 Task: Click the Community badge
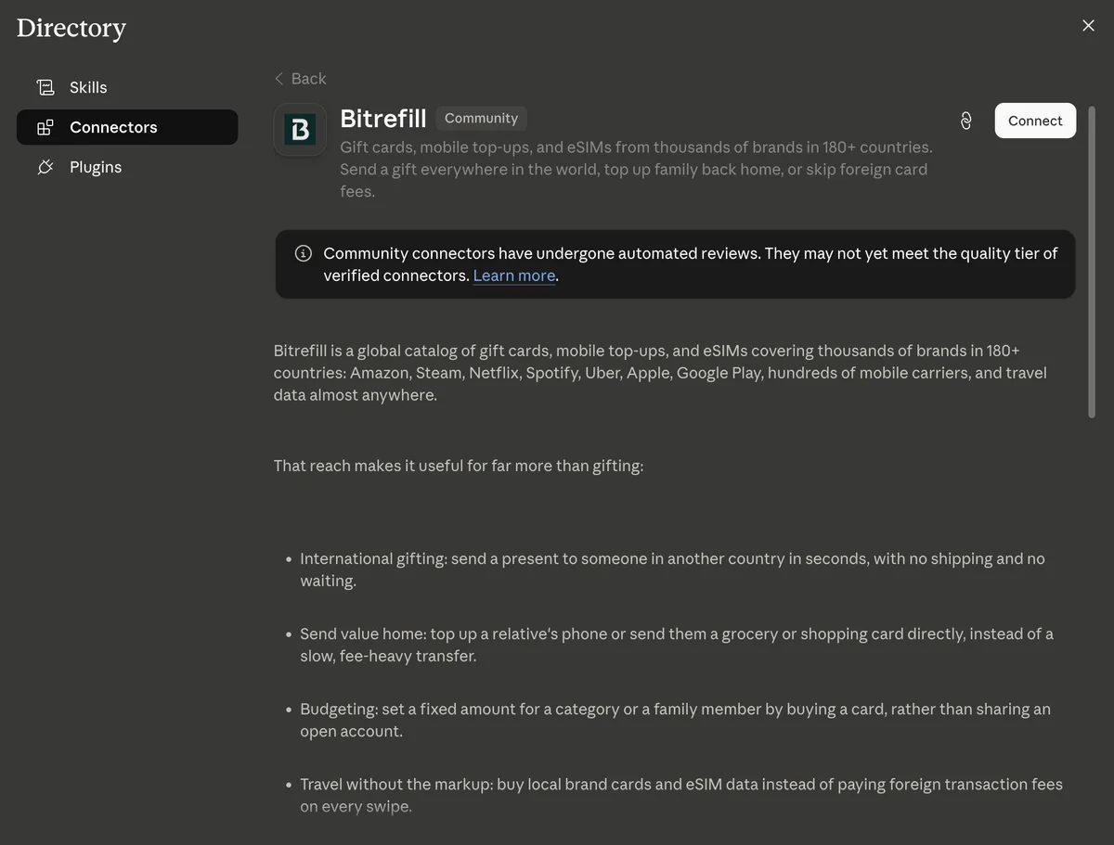481,118
